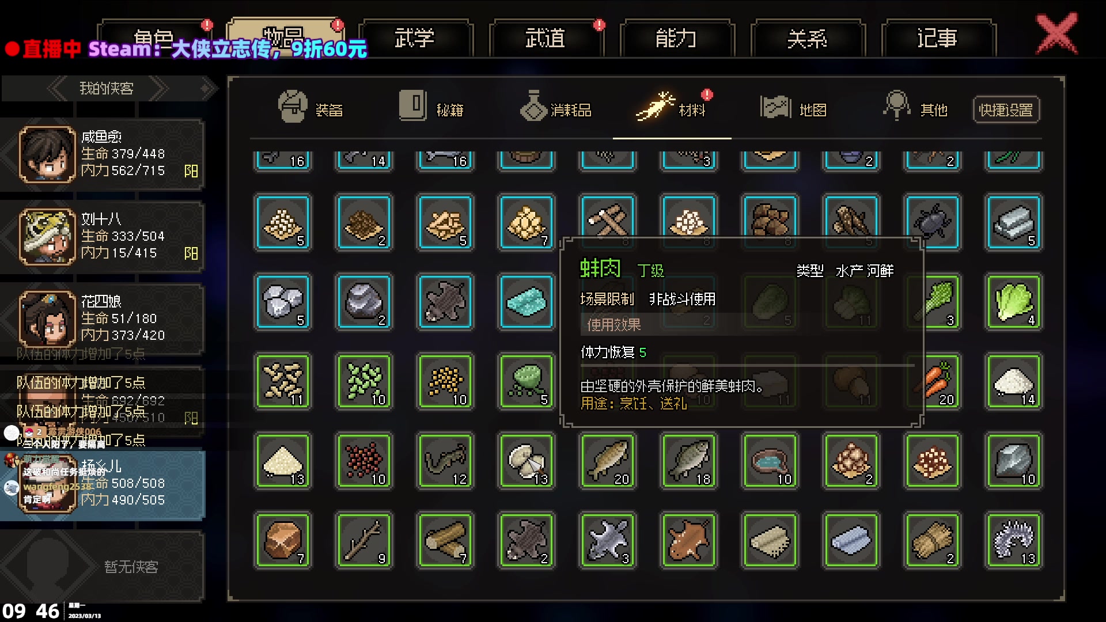Open the 装备 equipment category
Viewport: 1106px width, 622px height.
(310, 108)
